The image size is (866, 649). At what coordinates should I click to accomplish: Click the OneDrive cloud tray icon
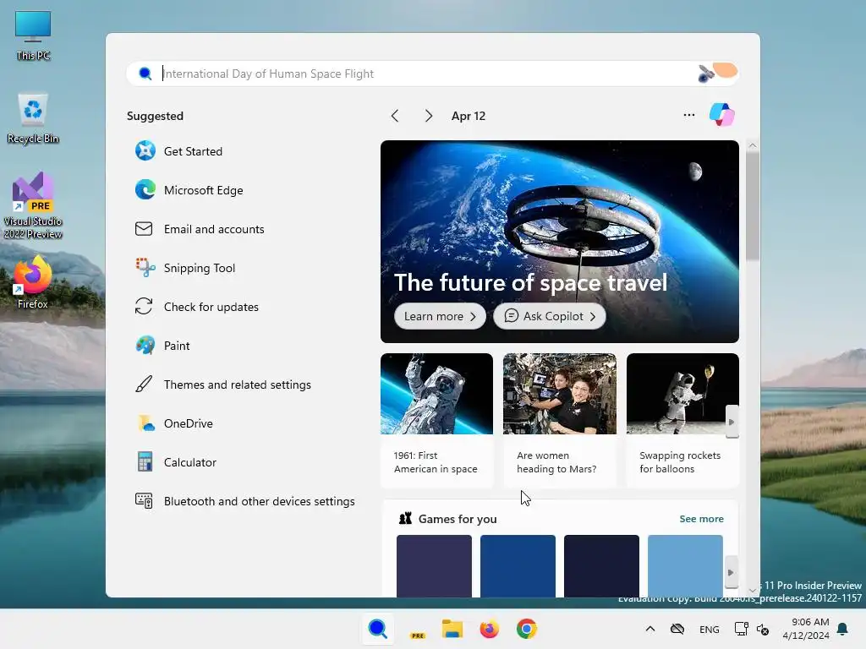[677, 629]
